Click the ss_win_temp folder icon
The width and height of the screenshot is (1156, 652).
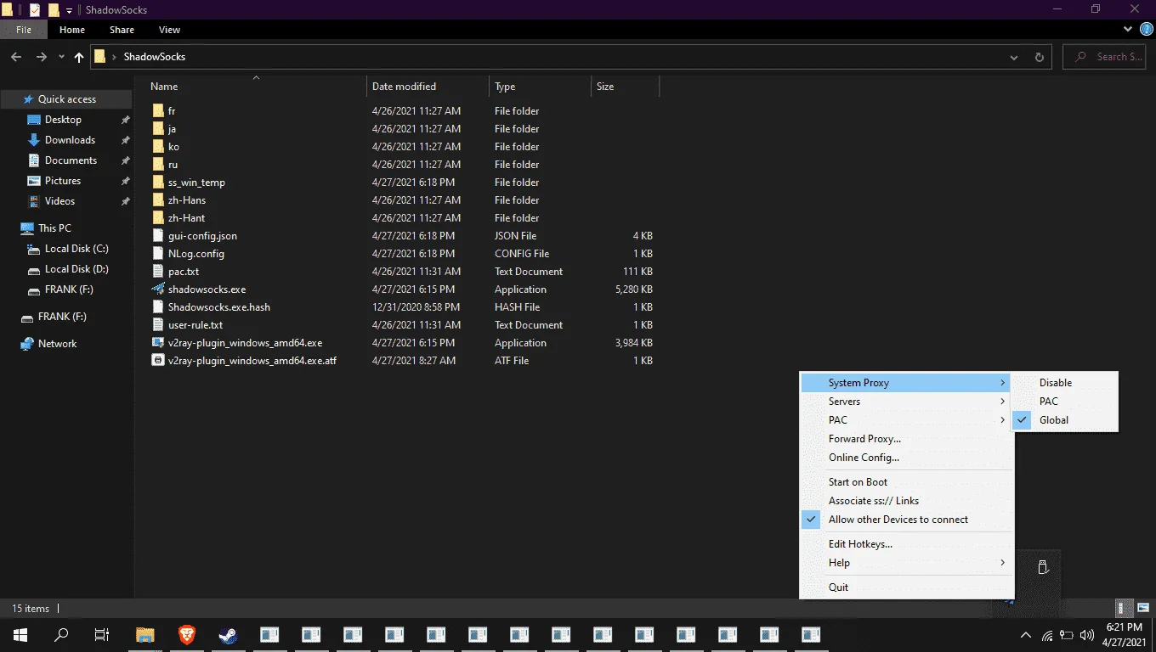157,183
